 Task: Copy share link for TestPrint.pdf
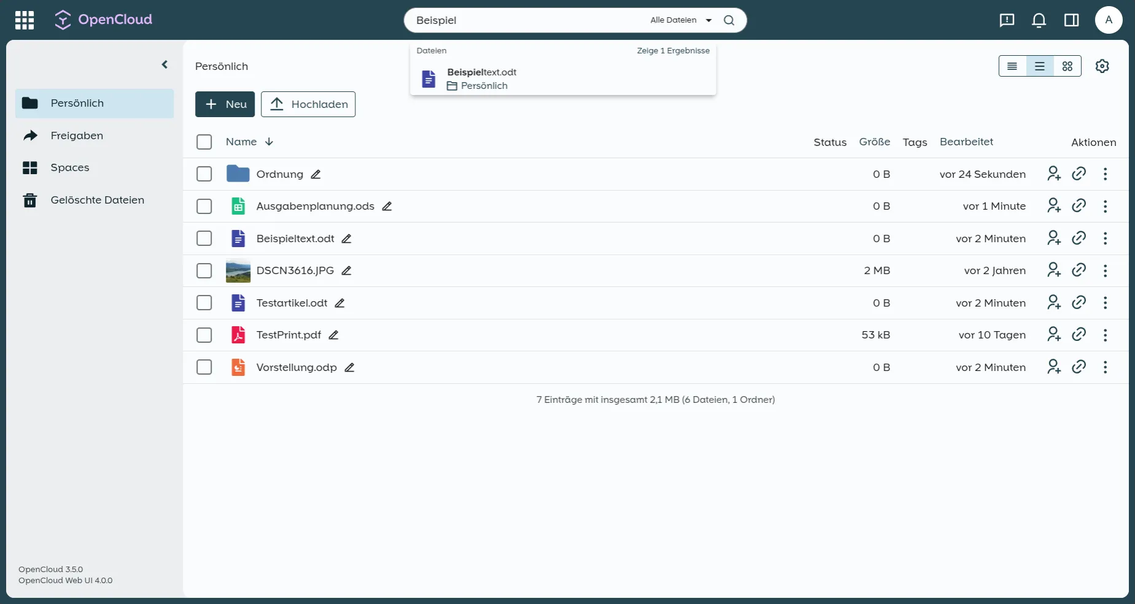pos(1080,335)
